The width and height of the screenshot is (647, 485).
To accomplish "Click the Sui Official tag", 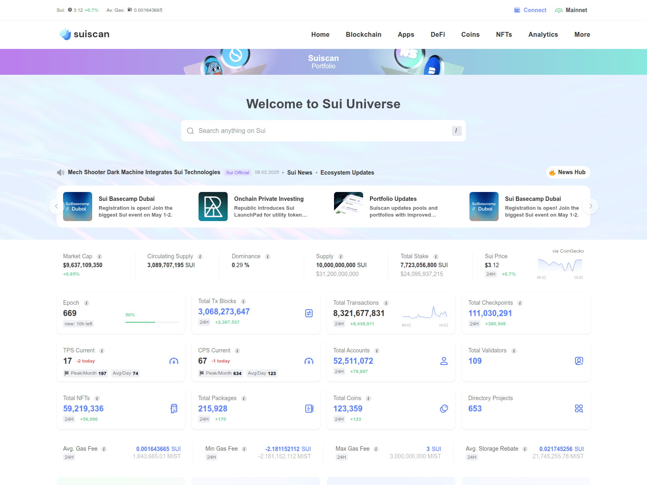I will (x=238, y=173).
